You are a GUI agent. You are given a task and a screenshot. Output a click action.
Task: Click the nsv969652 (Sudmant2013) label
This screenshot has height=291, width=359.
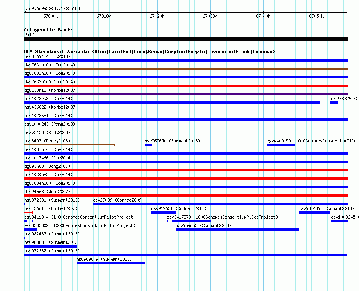tap(203, 225)
